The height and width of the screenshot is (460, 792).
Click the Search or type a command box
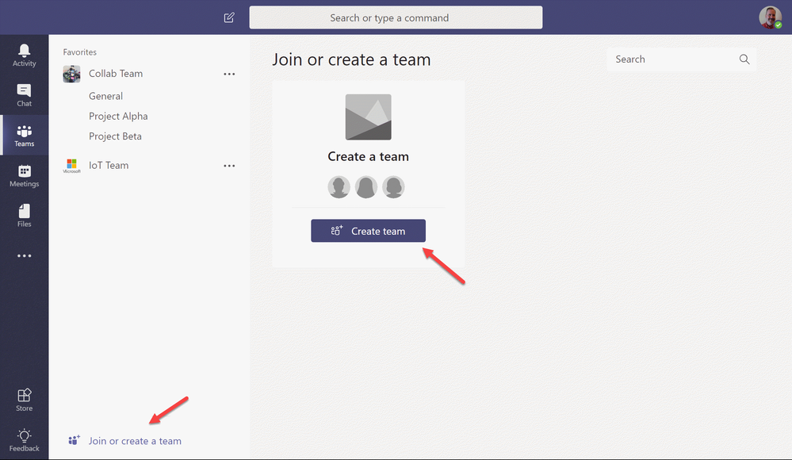click(x=396, y=17)
